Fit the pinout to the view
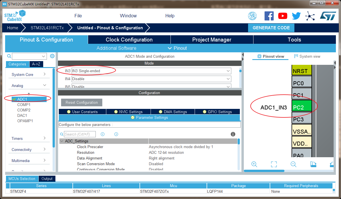This screenshot has height=199, width=341. pyautogui.click(x=274, y=164)
